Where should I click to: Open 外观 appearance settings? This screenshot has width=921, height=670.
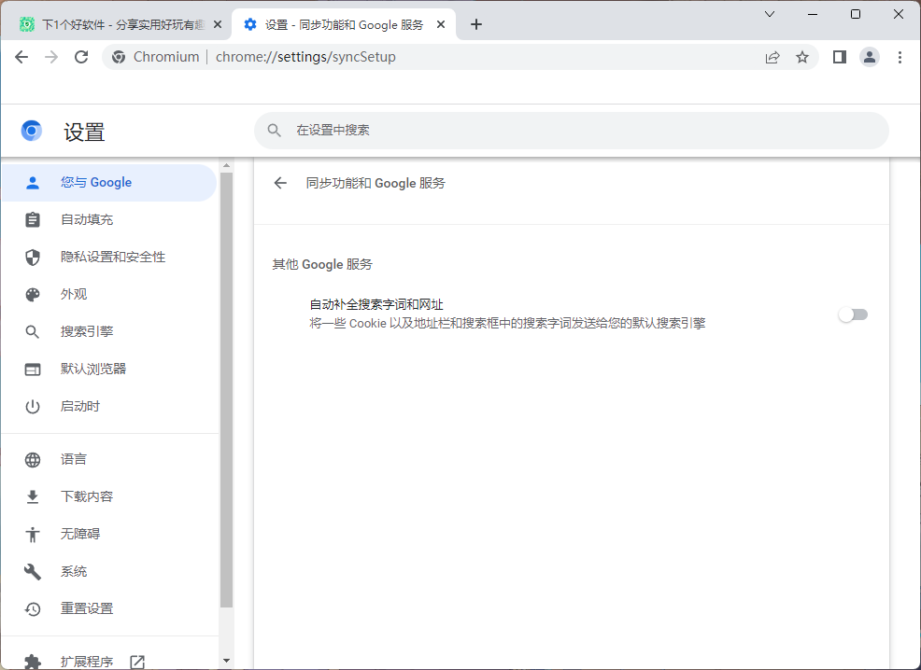coord(109,294)
